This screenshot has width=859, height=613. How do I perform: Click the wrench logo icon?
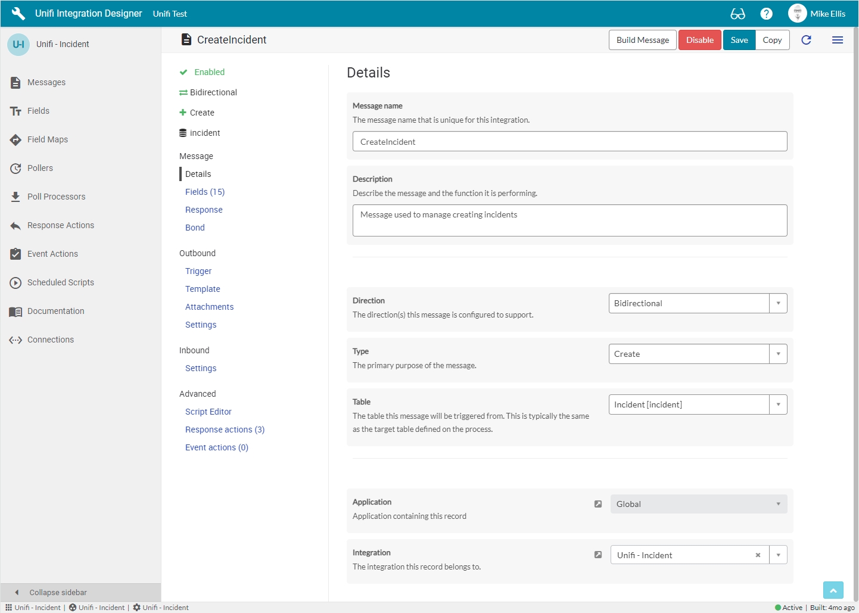coord(18,14)
